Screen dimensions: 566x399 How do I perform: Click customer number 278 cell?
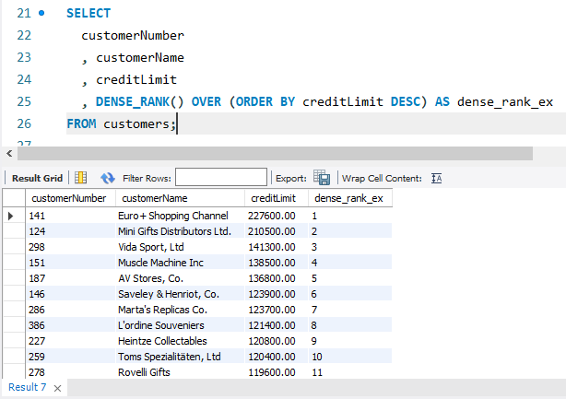(70, 372)
